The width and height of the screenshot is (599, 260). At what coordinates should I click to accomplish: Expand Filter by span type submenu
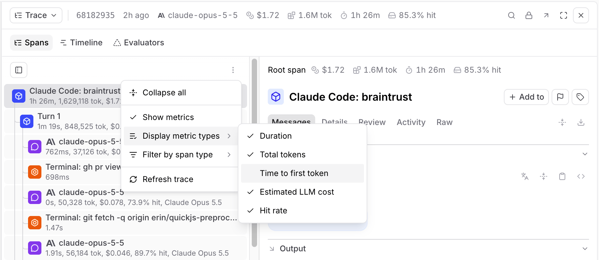click(181, 155)
